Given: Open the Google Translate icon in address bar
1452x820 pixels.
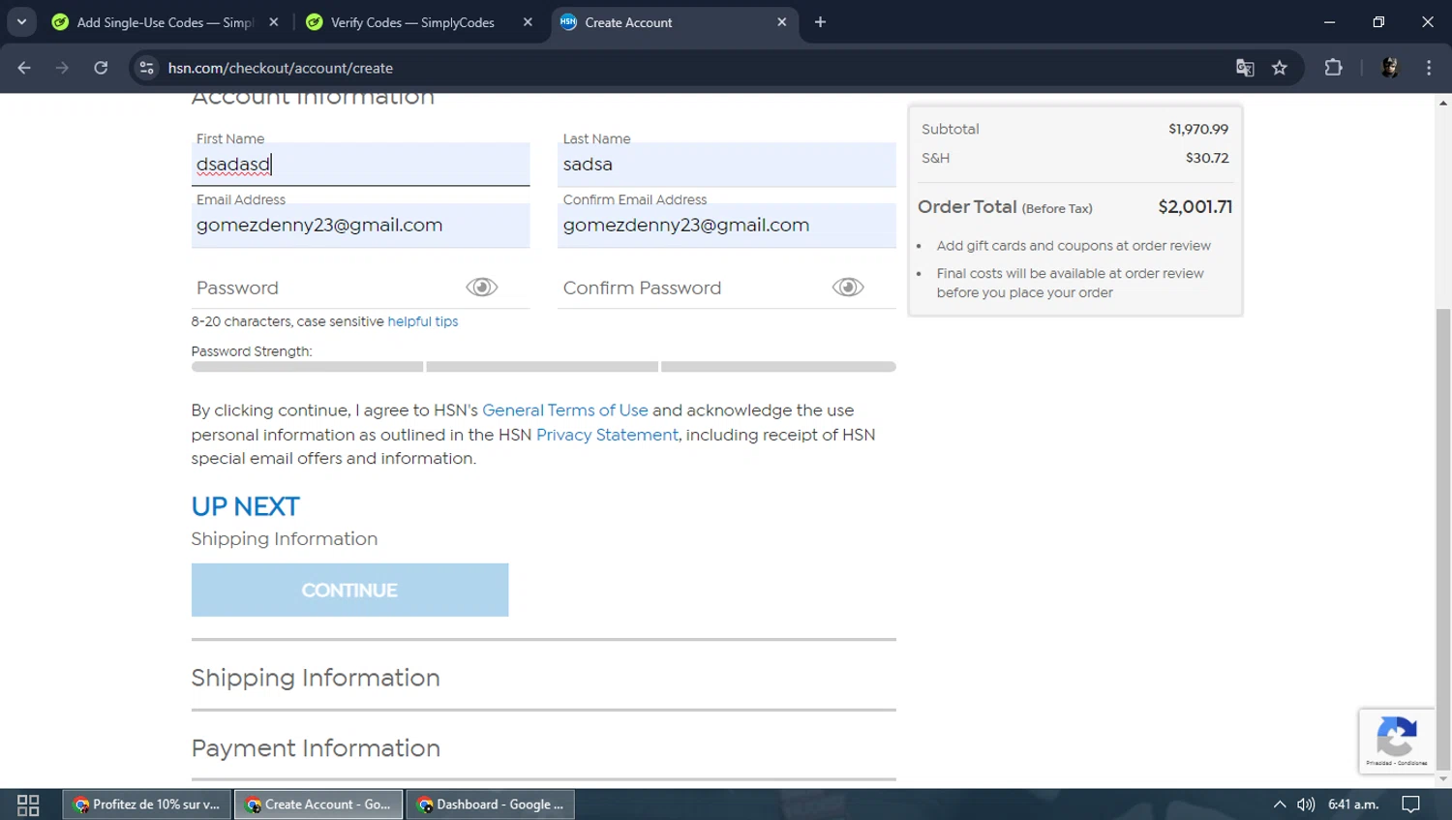Looking at the screenshot, I should click(x=1245, y=68).
